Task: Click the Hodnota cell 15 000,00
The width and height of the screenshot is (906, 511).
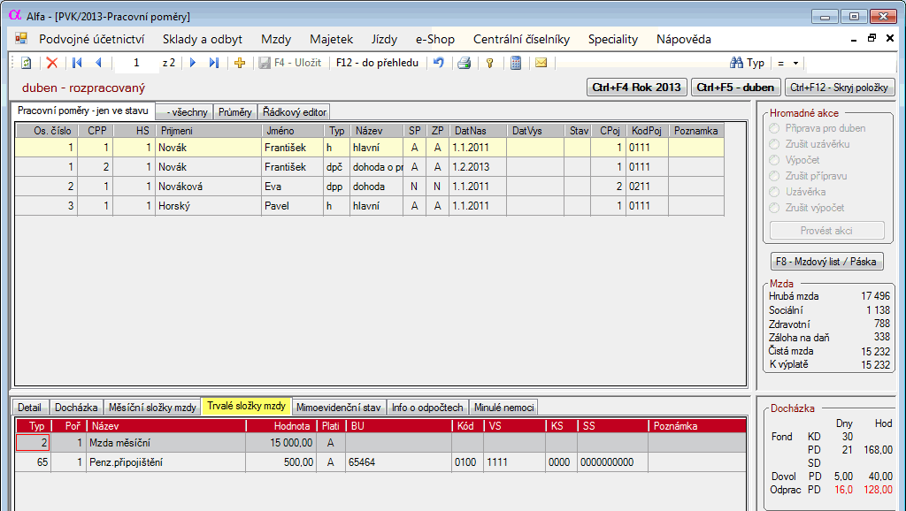Action: click(x=280, y=443)
